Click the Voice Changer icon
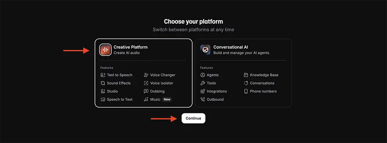387x143 pixels. [146, 75]
